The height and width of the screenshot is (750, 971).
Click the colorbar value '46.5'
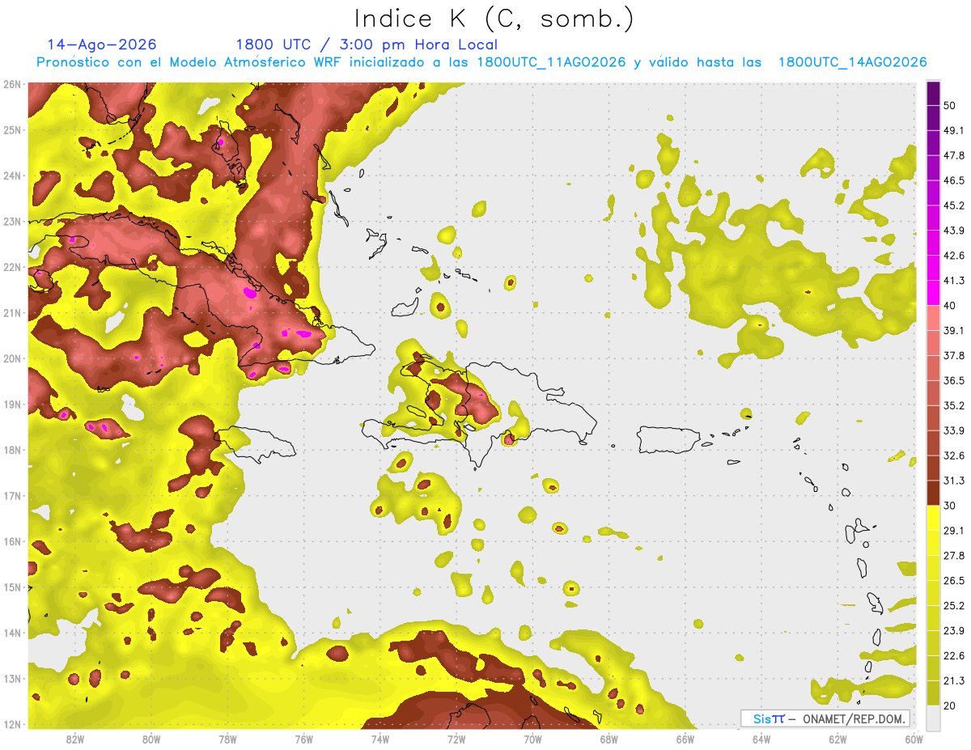(x=953, y=180)
